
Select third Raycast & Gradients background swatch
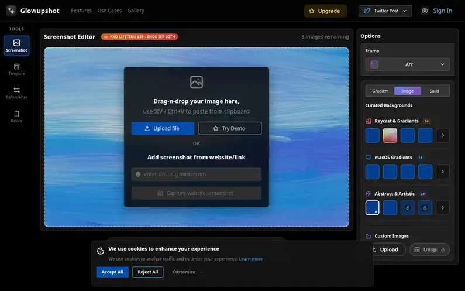(408, 135)
